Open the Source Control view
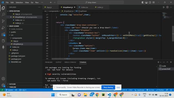Image resolution: width=174 pixels, height=98 pixels. (x=3, y=21)
